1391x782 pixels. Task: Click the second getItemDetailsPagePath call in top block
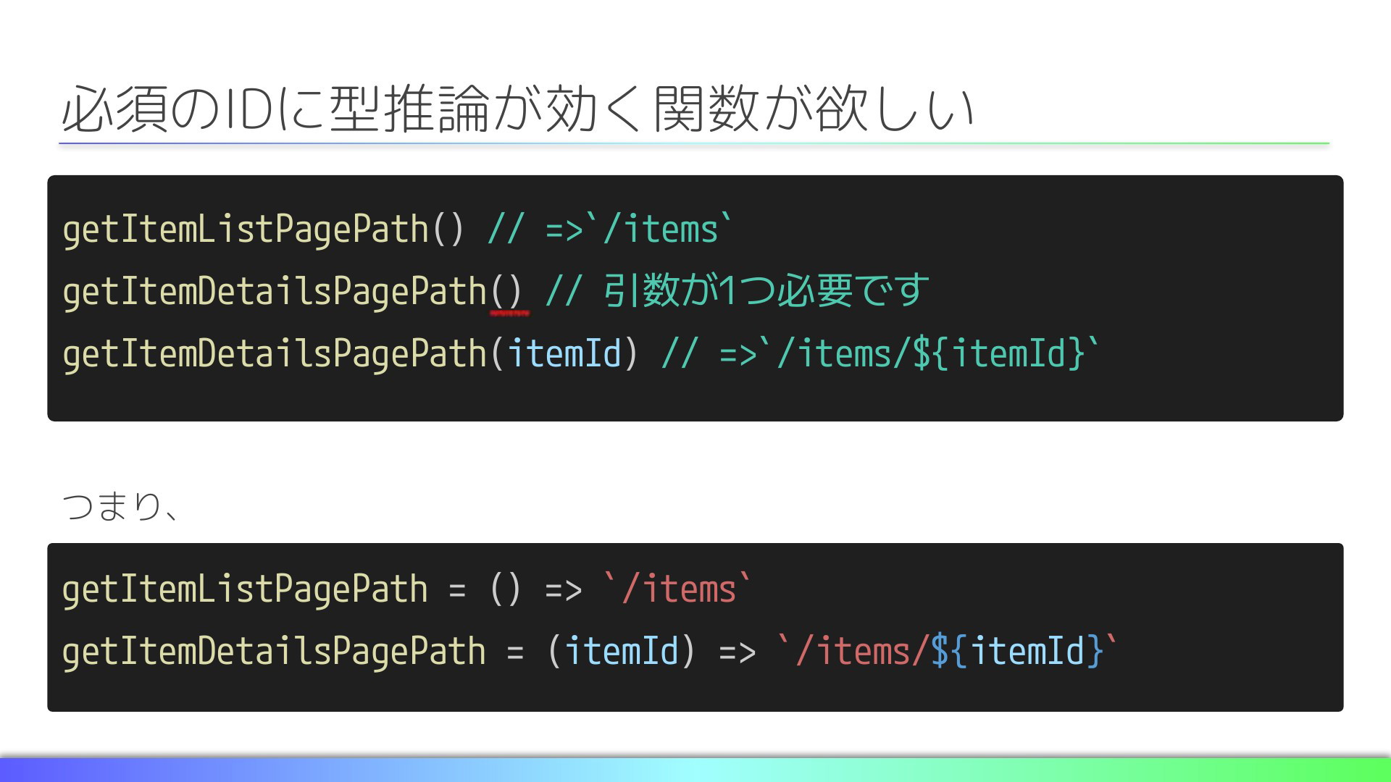(274, 355)
